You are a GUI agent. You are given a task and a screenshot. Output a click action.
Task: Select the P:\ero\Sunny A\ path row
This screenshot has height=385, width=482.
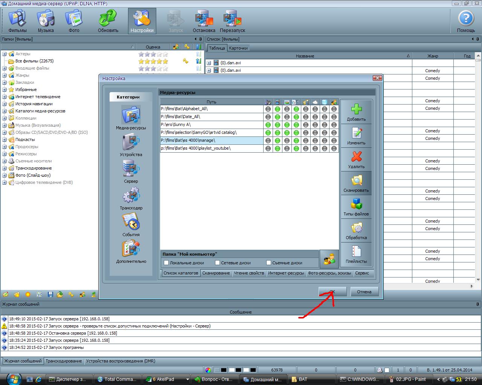tap(211, 124)
